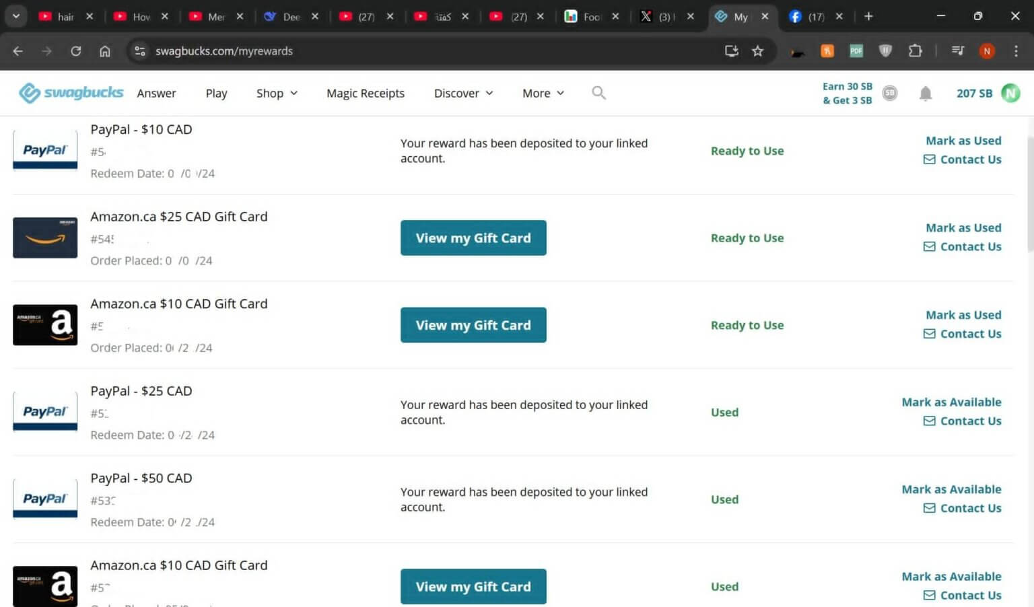Mark PayPal $10 CAD as Used
Screen dimensions: 1034x607
click(963, 141)
